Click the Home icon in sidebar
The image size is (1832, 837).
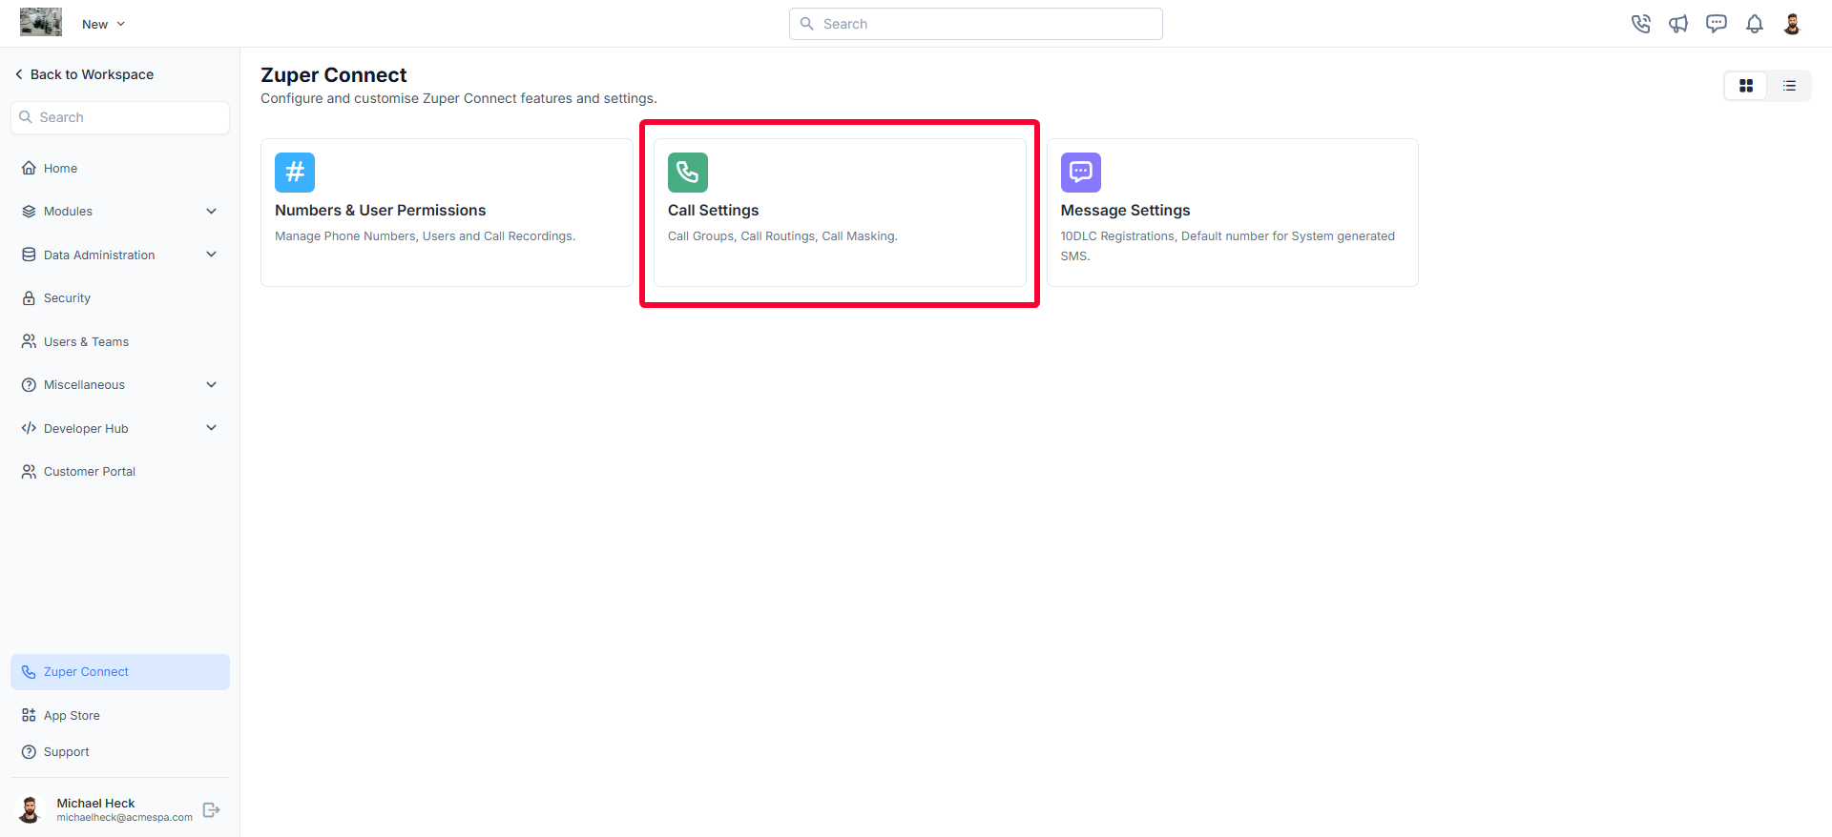click(29, 168)
